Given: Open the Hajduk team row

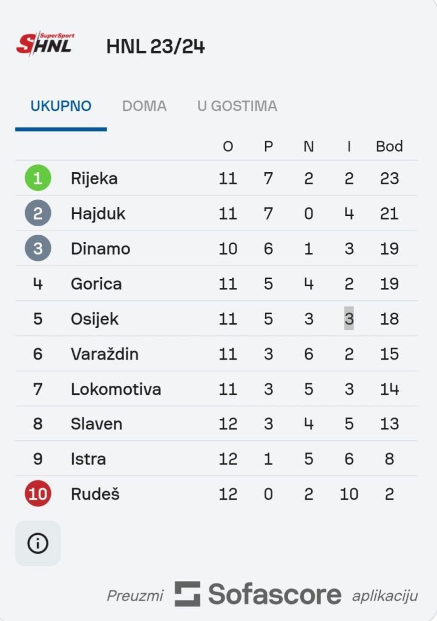Looking at the screenshot, I should coord(216,213).
